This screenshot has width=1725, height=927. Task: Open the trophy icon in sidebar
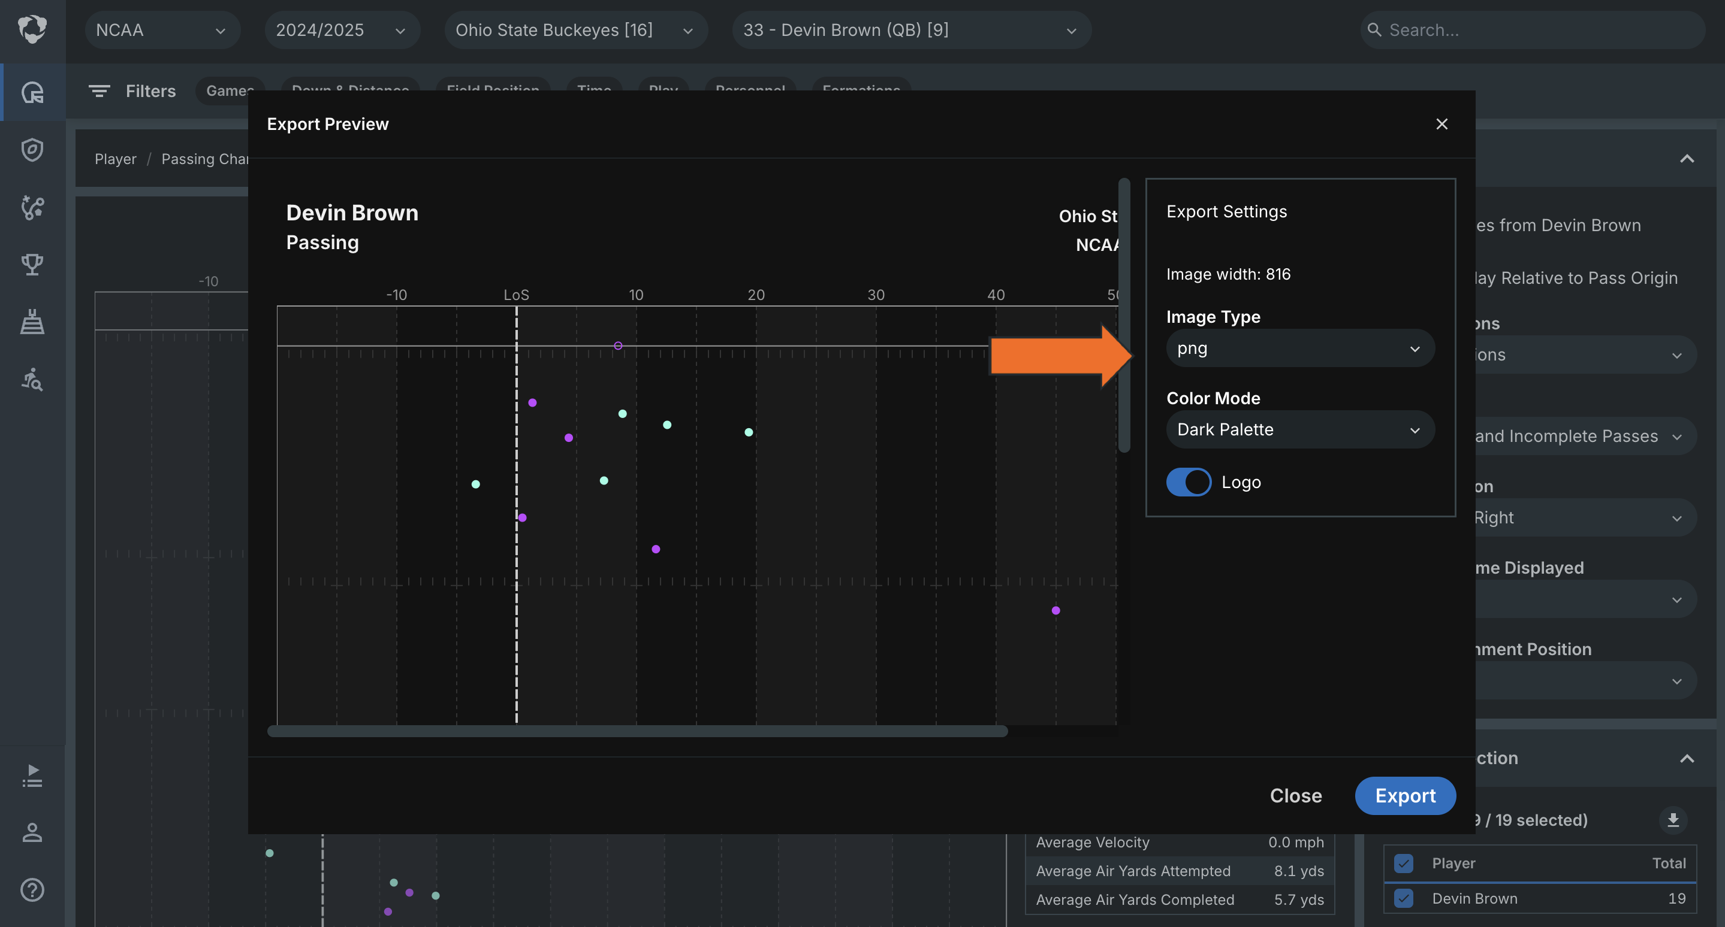point(32,264)
